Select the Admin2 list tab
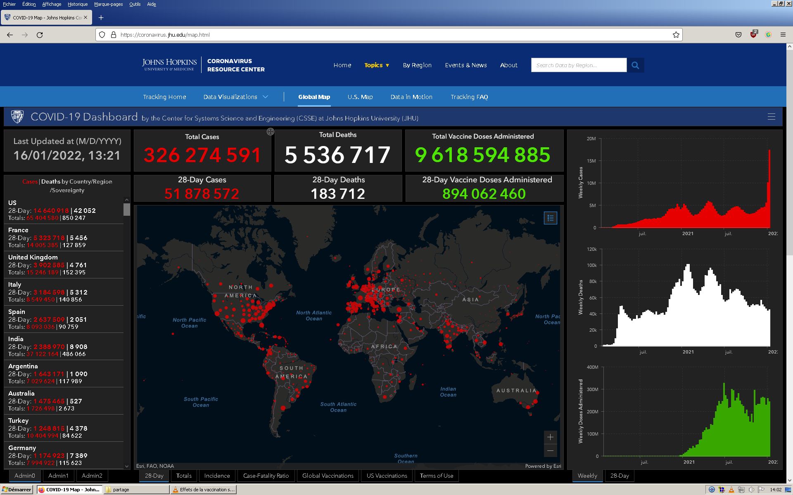 click(92, 476)
